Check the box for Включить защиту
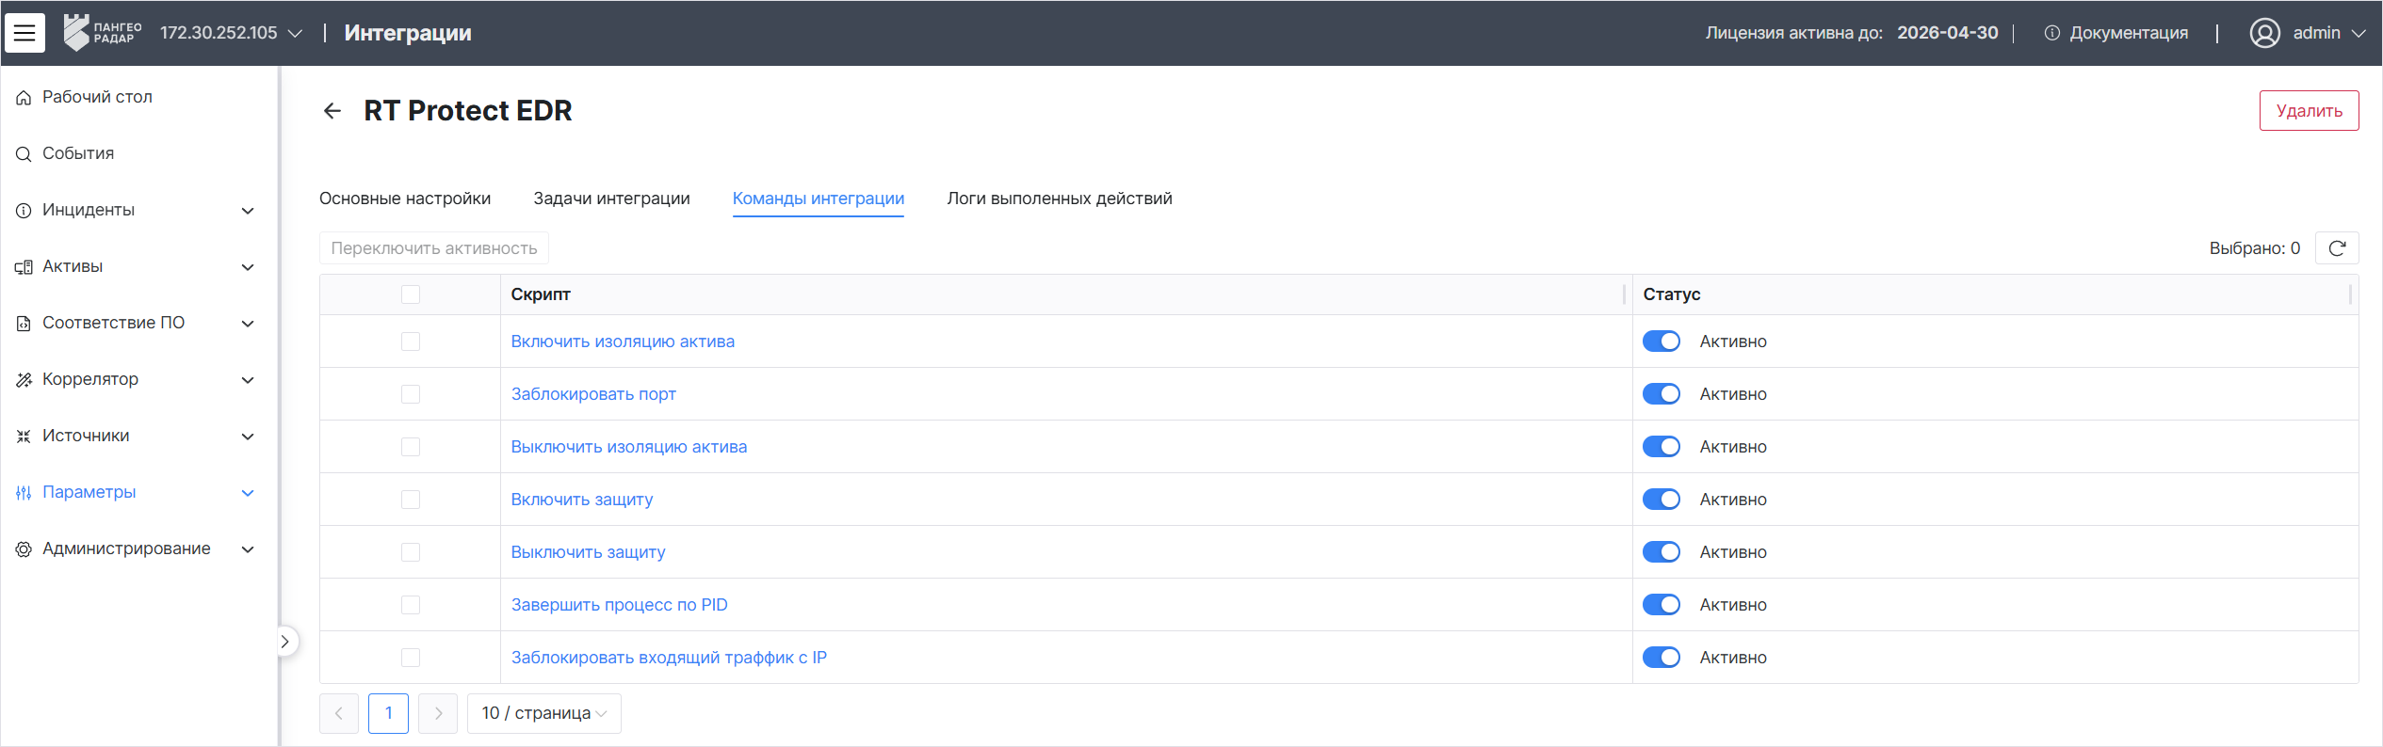This screenshot has width=2383, height=747. tap(411, 500)
